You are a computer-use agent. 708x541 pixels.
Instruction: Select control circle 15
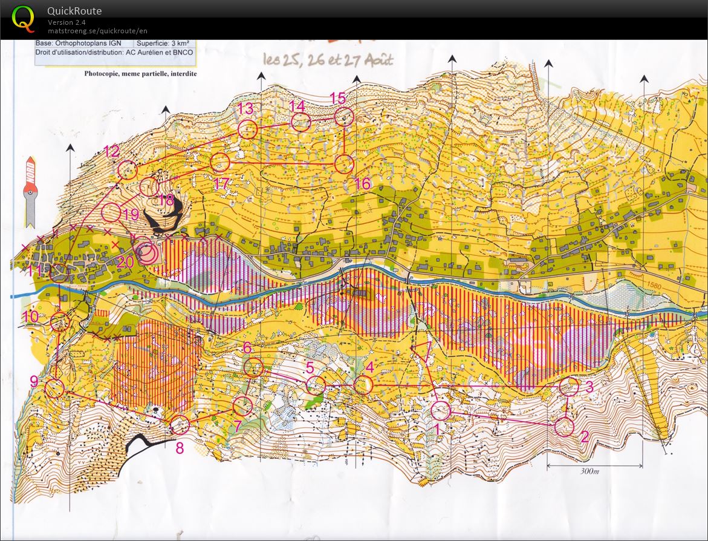pos(344,117)
